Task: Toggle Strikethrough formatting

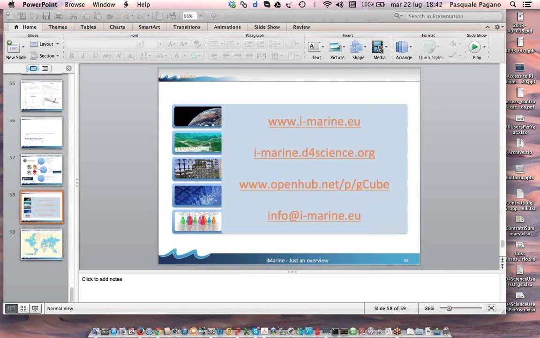Action: click(107, 55)
